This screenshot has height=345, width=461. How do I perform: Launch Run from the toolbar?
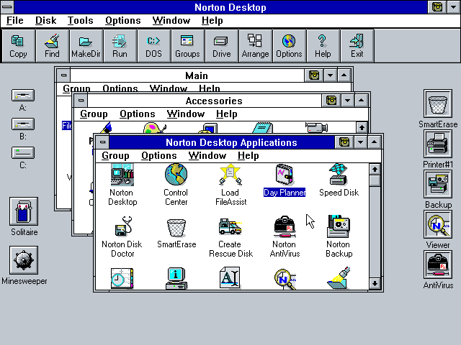[120, 46]
